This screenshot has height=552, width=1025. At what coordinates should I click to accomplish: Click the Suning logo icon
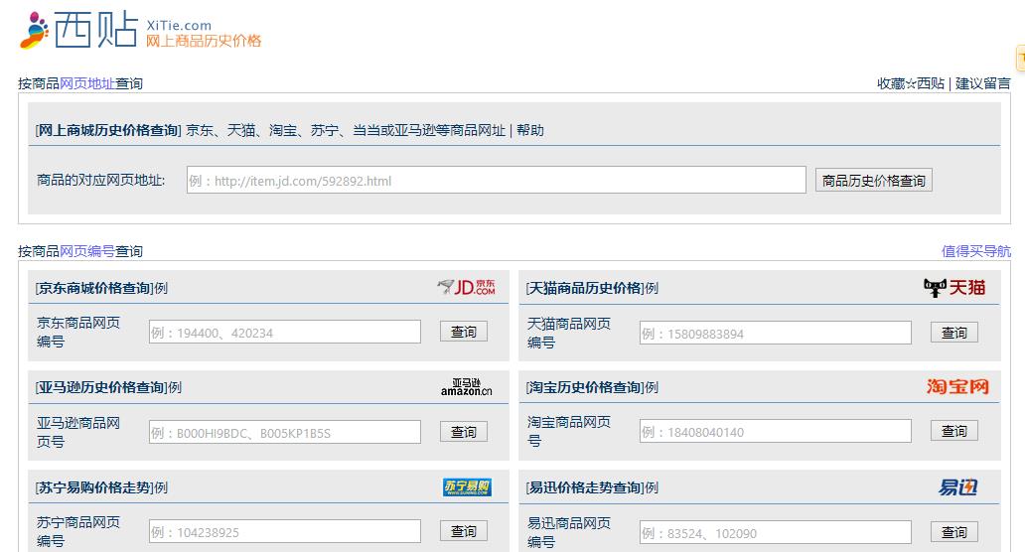(x=467, y=486)
